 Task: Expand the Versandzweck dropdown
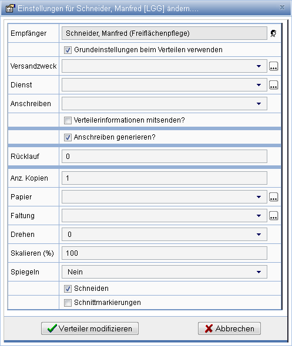[165, 66]
